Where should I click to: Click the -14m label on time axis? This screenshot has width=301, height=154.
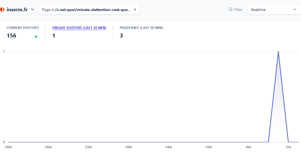(x=168, y=147)
